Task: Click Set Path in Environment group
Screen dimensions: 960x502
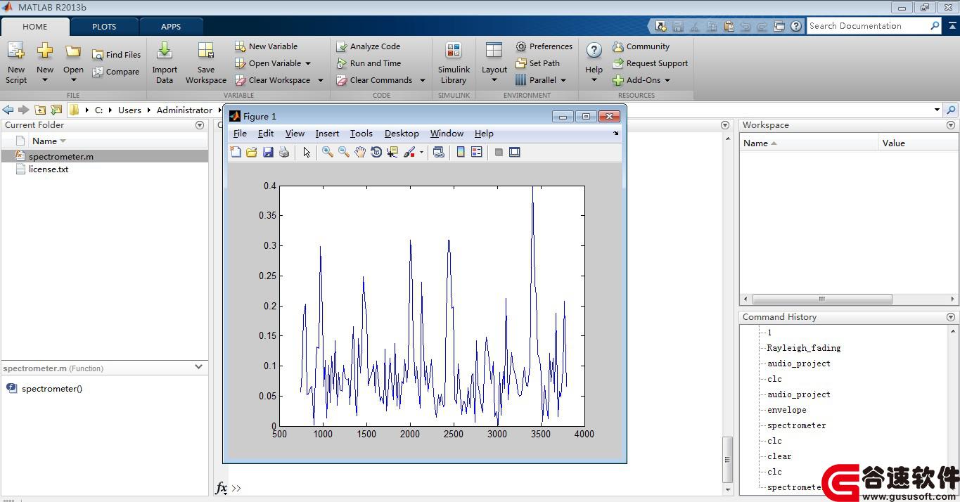Action: (537, 63)
